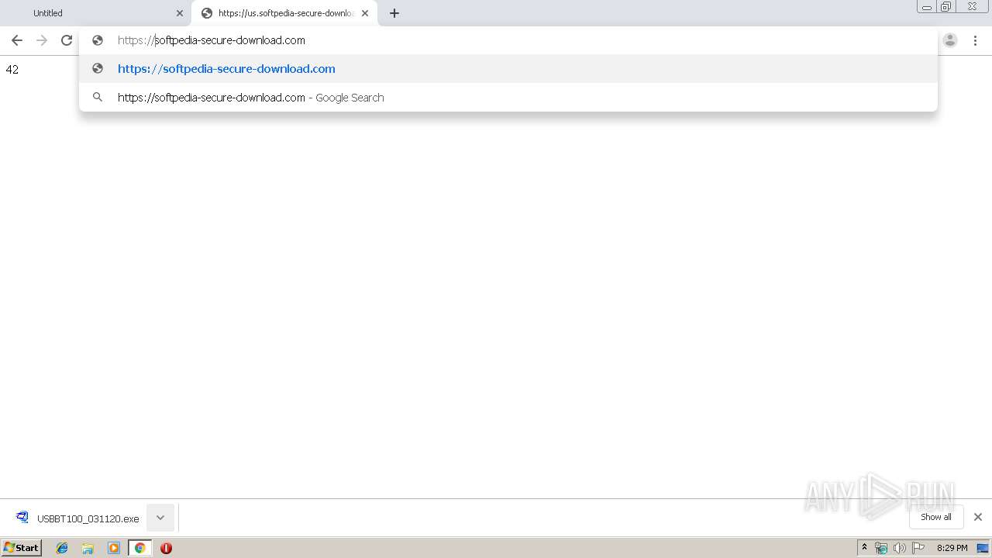Image resolution: width=992 pixels, height=558 pixels.
Task: Open Windows Media Player from the taskbar
Action: (x=114, y=548)
